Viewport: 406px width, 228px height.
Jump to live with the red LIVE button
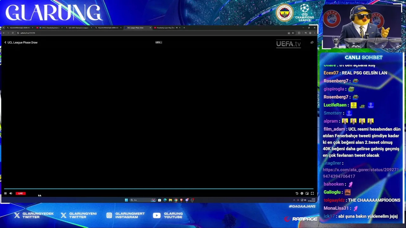point(20,193)
